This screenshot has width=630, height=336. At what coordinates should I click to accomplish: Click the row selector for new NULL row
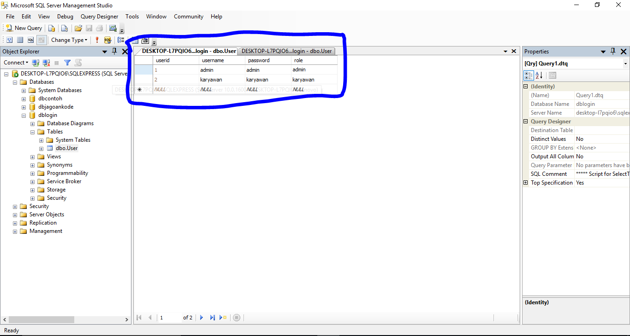[x=143, y=89]
